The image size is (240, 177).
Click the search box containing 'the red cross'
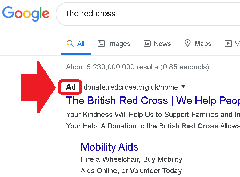click(x=148, y=14)
